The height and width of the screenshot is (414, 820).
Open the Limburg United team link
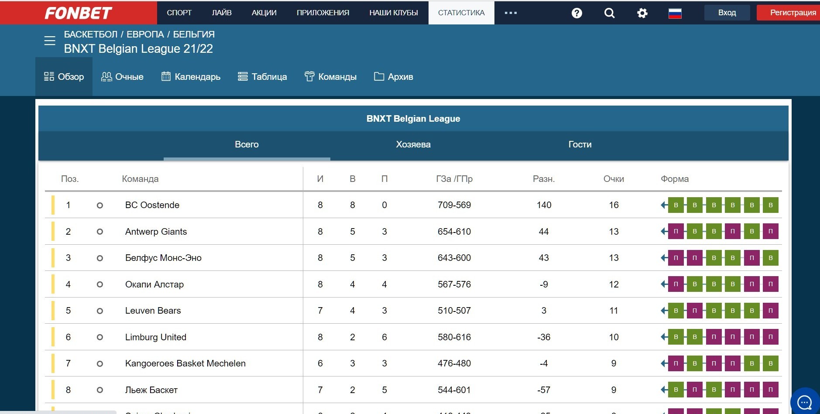[x=156, y=337]
